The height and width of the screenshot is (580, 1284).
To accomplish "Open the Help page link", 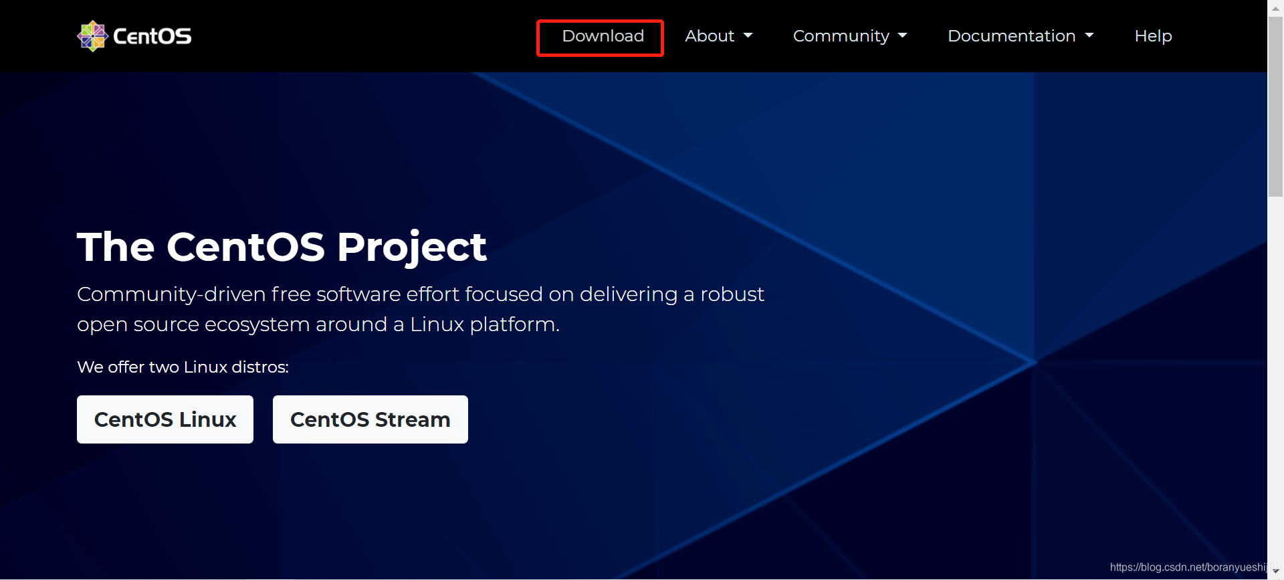I will [1153, 36].
